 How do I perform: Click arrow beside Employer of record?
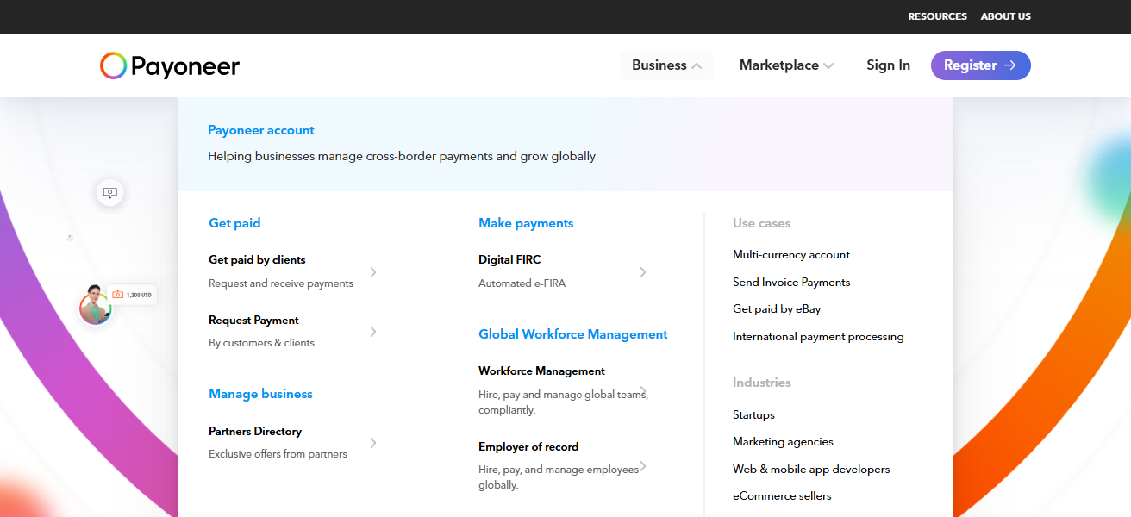pyautogui.click(x=643, y=466)
